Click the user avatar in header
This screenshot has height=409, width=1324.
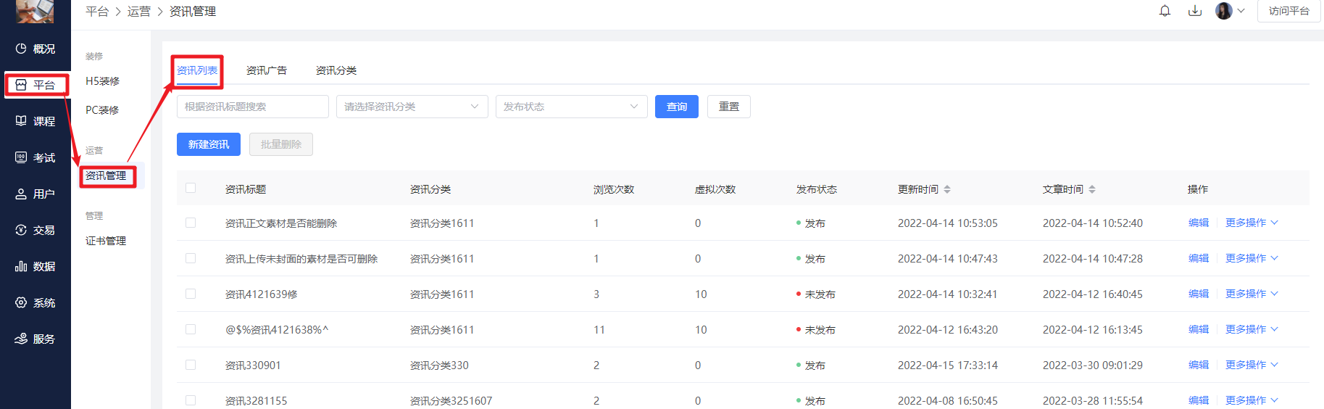click(1224, 11)
